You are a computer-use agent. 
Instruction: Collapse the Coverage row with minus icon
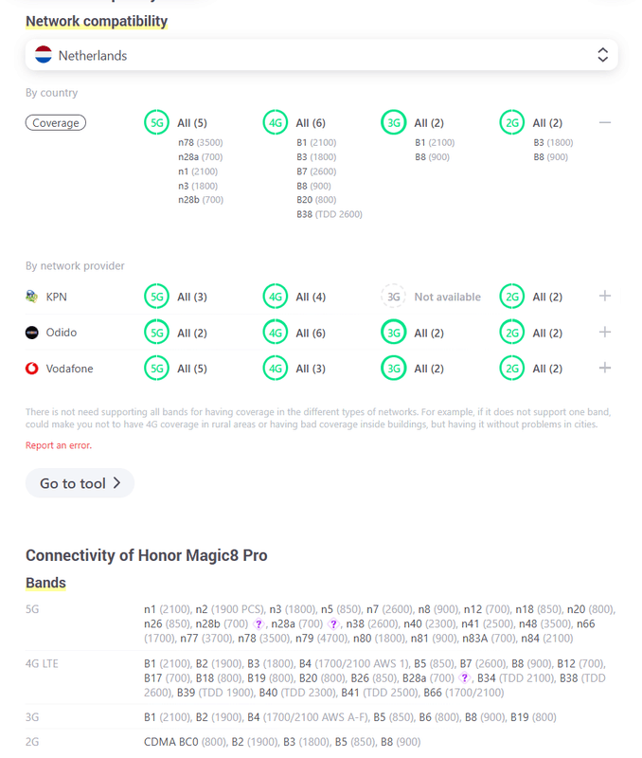tap(605, 122)
